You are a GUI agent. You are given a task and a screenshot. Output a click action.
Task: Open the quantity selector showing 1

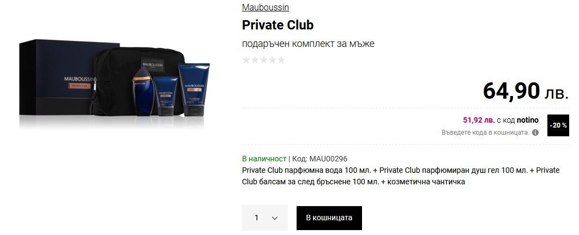click(265, 218)
